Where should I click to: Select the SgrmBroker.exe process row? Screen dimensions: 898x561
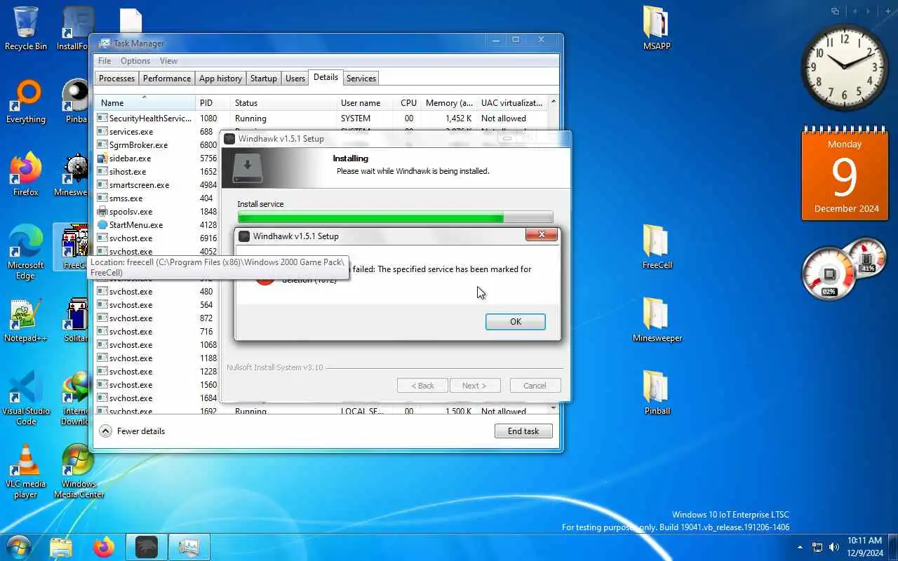click(x=158, y=145)
